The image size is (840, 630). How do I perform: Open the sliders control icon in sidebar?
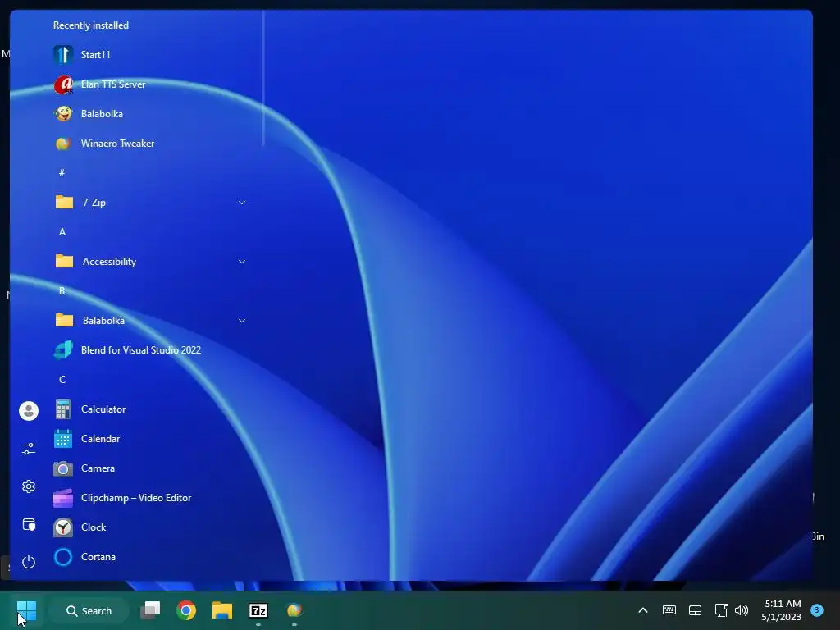click(x=29, y=449)
